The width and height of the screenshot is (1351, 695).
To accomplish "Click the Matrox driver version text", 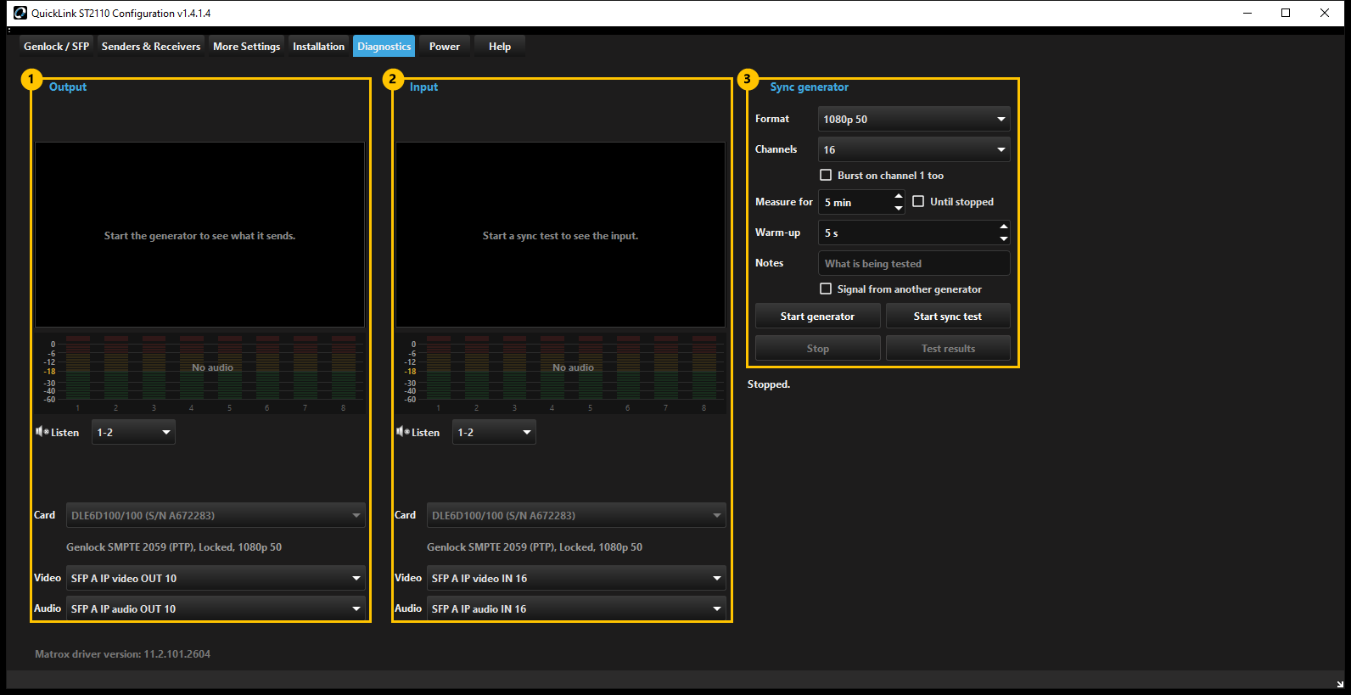I will (x=122, y=653).
